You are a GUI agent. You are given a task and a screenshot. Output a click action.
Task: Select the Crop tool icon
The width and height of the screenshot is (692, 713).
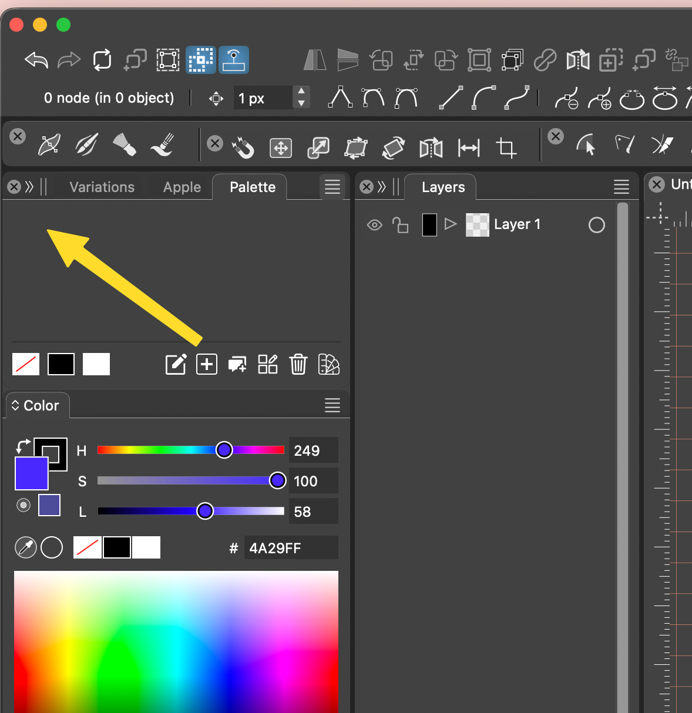(x=506, y=147)
